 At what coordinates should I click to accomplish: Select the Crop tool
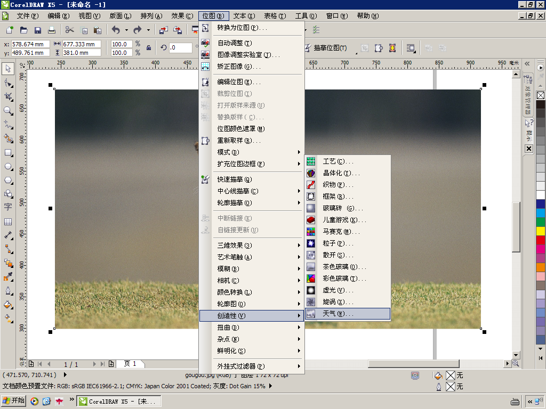(7, 97)
